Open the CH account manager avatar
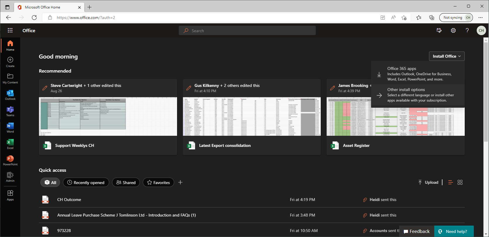 pyautogui.click(x=481, y=30)
